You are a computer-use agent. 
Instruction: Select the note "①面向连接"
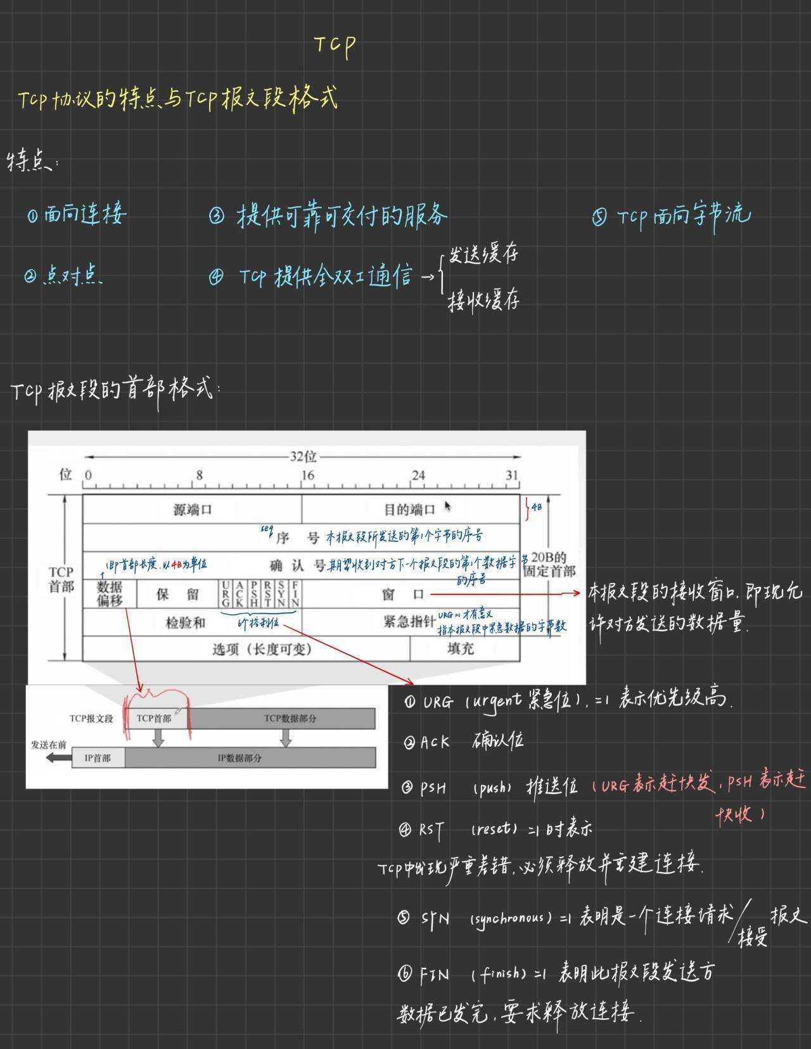tap(76, 214)
